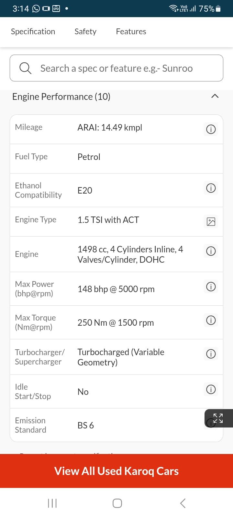This screenshot has height=517, width=233.
Task: Open info icon for Max Torque
Action: (211, 320)
